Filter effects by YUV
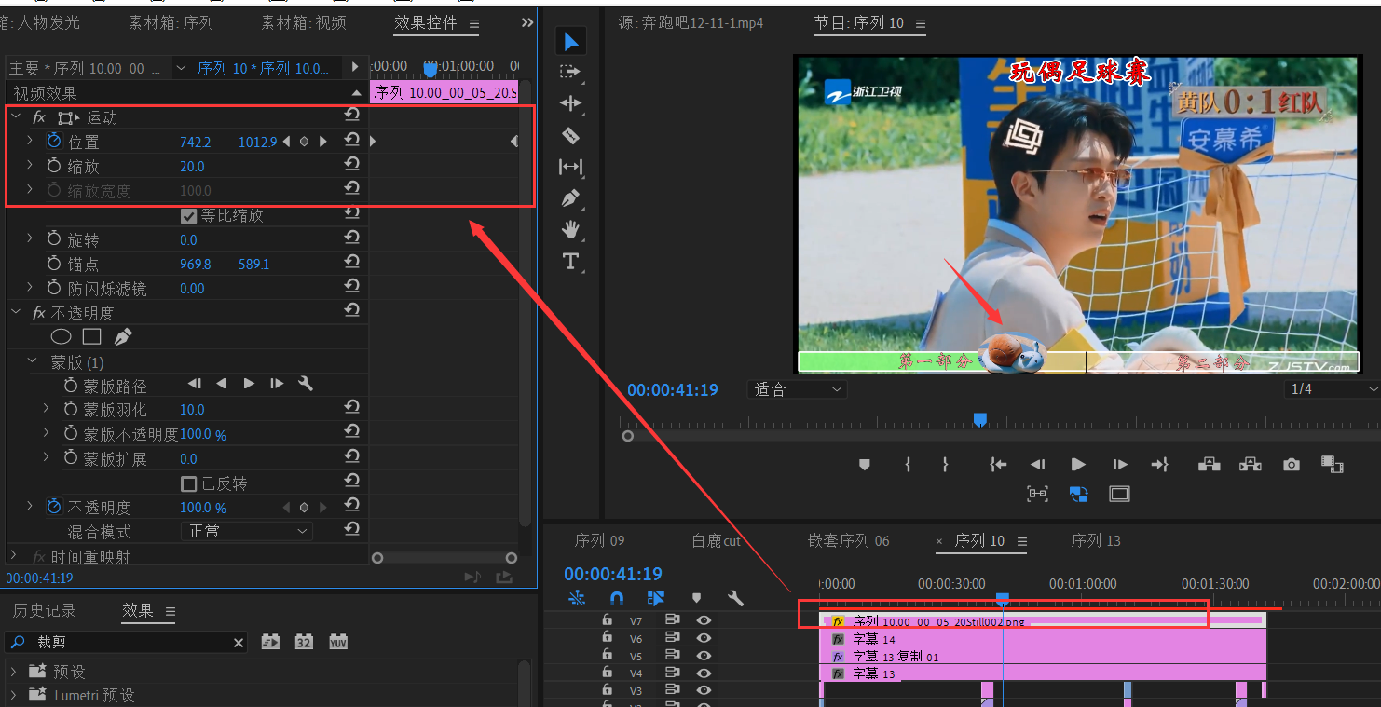The width and height of the screenshot is (1381, 707). point(338,642)
